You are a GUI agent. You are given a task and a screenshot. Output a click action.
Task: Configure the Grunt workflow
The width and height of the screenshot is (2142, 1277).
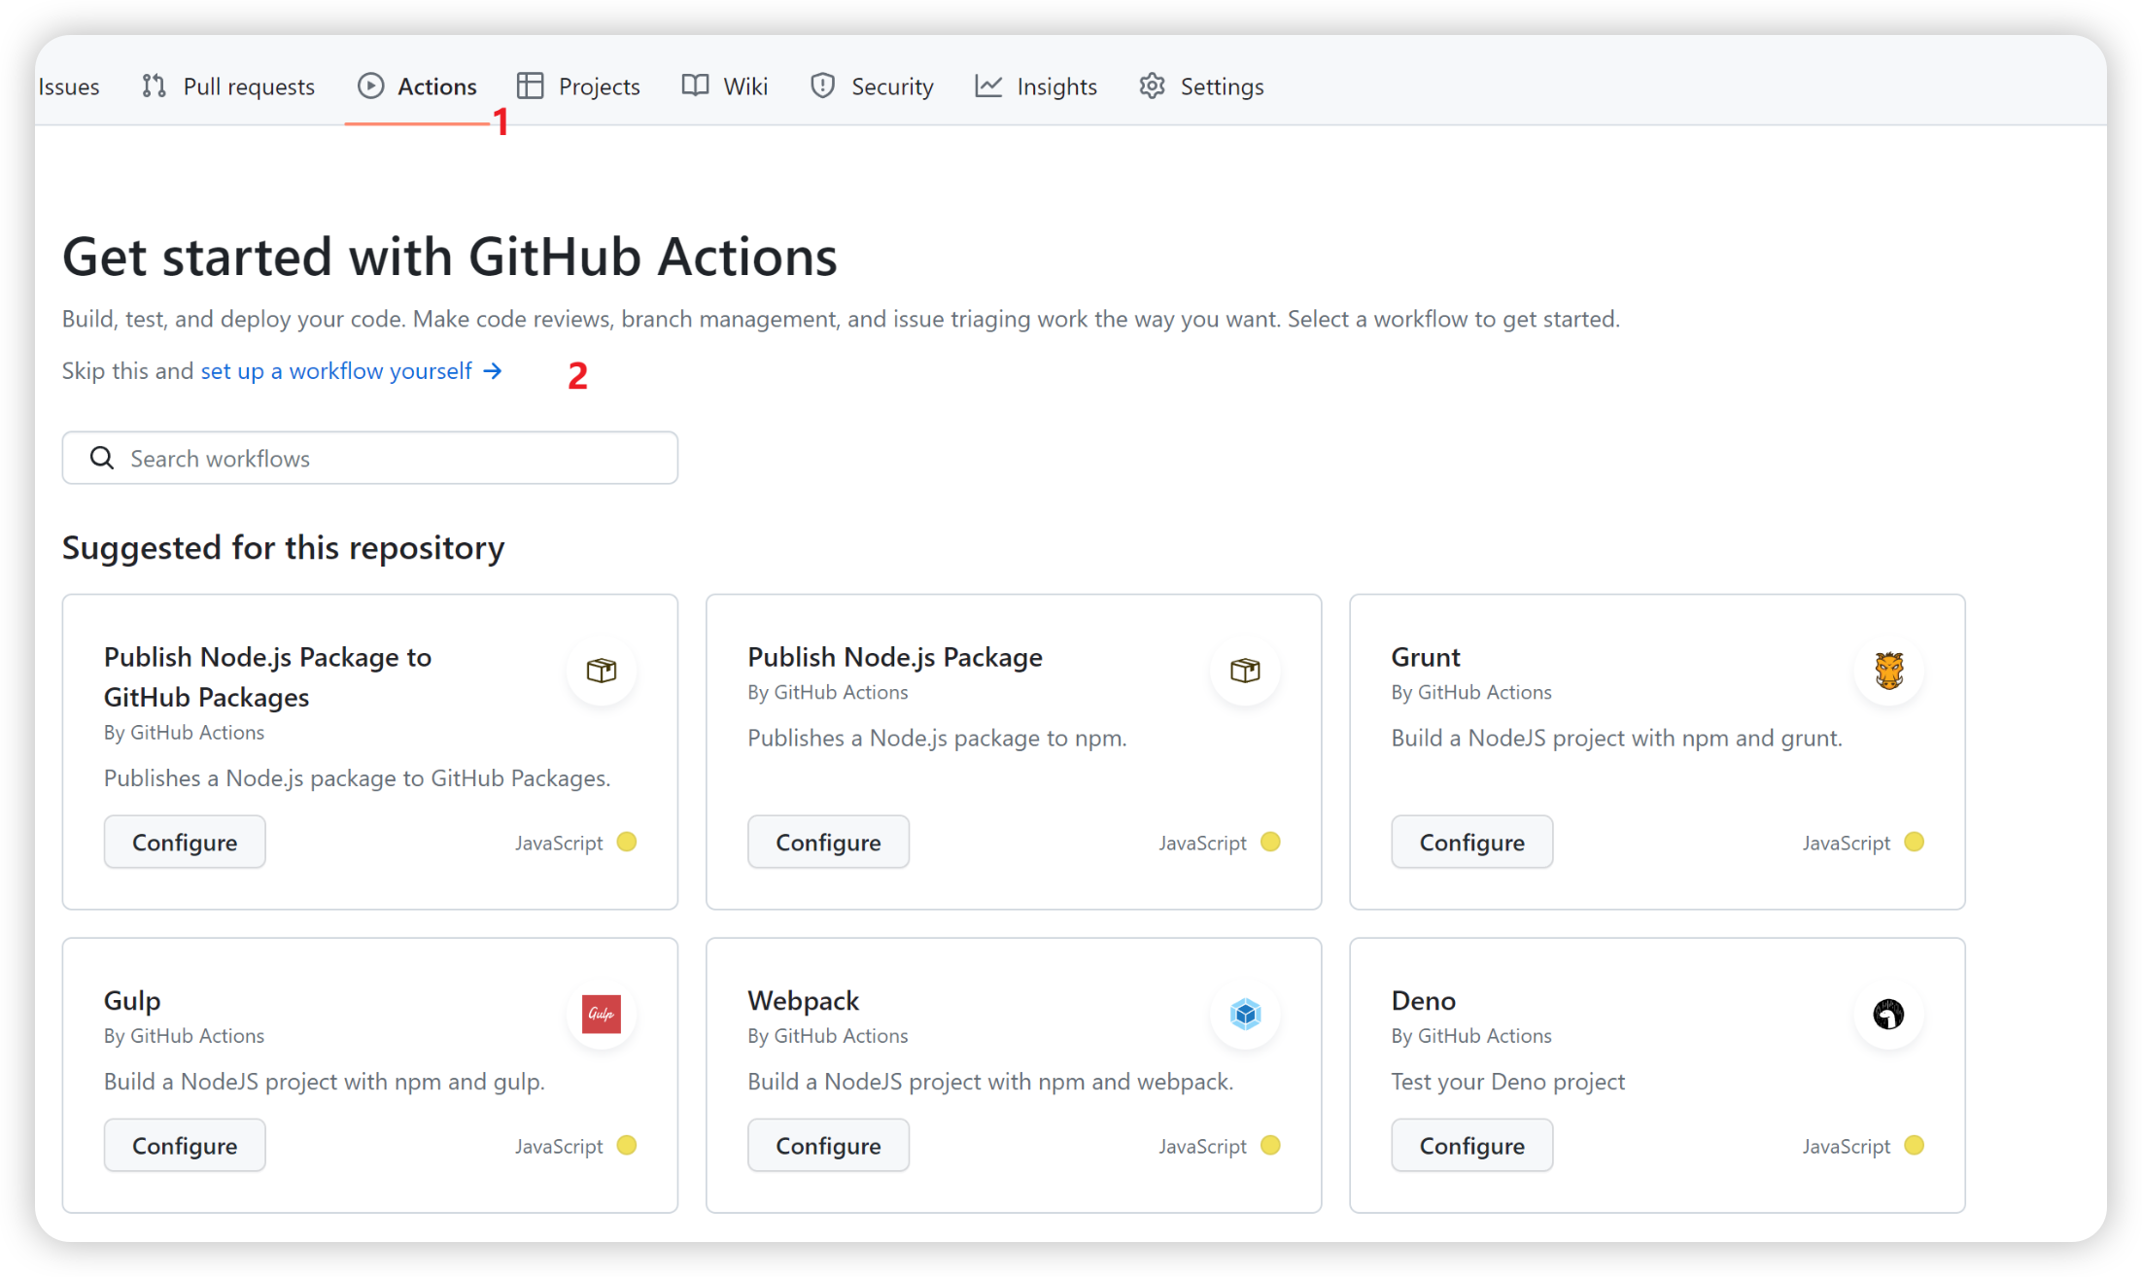(x=1471, y=842)
